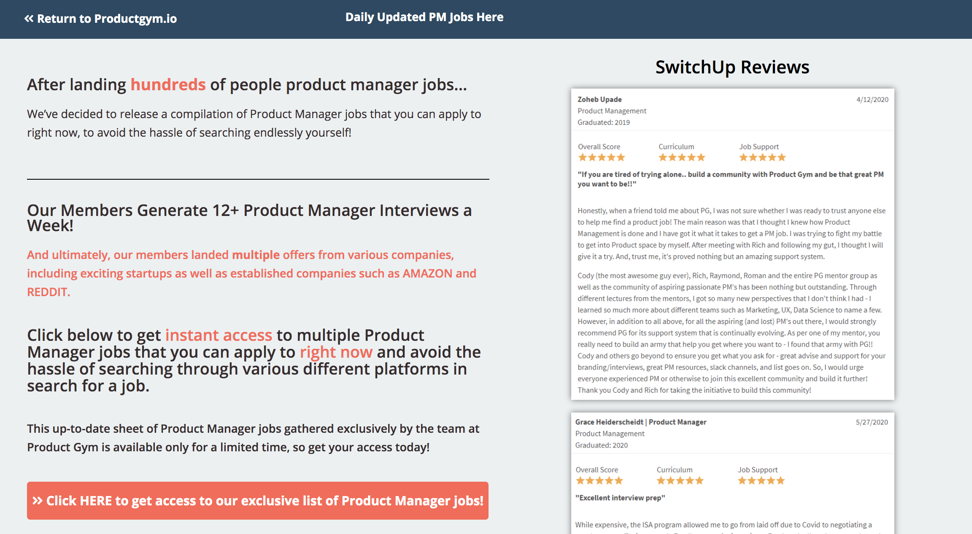Click the double chevron back icon in header

point(29,19)
